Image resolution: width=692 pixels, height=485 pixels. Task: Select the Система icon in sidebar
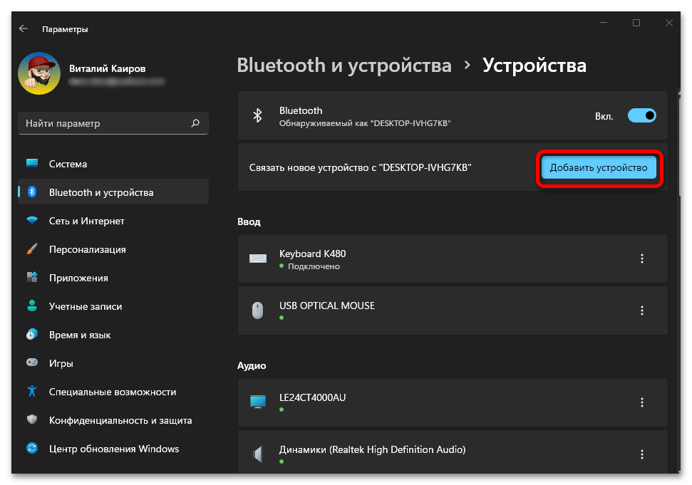pyautogui.click(x=32, y=164)
